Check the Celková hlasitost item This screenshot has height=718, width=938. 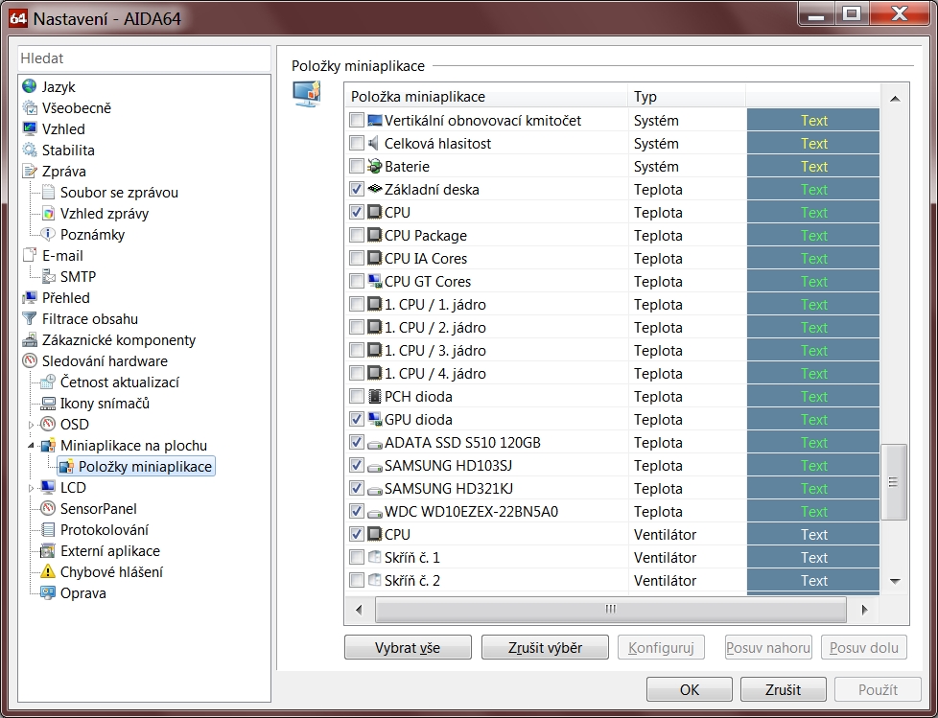point(357,143)
